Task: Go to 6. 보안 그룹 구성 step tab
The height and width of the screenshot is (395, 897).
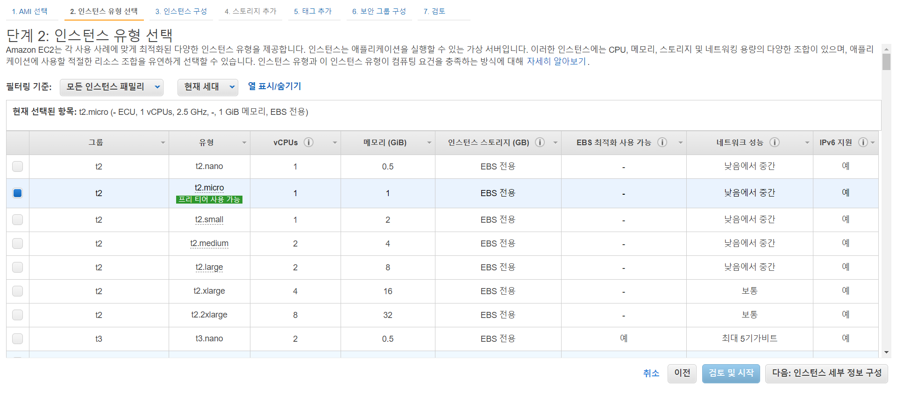Action: 379,11
